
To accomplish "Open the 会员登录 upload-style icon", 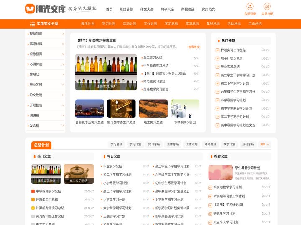I will click(250, 7).
